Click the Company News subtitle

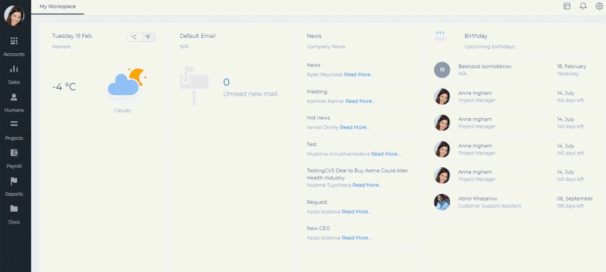(326, 47)
